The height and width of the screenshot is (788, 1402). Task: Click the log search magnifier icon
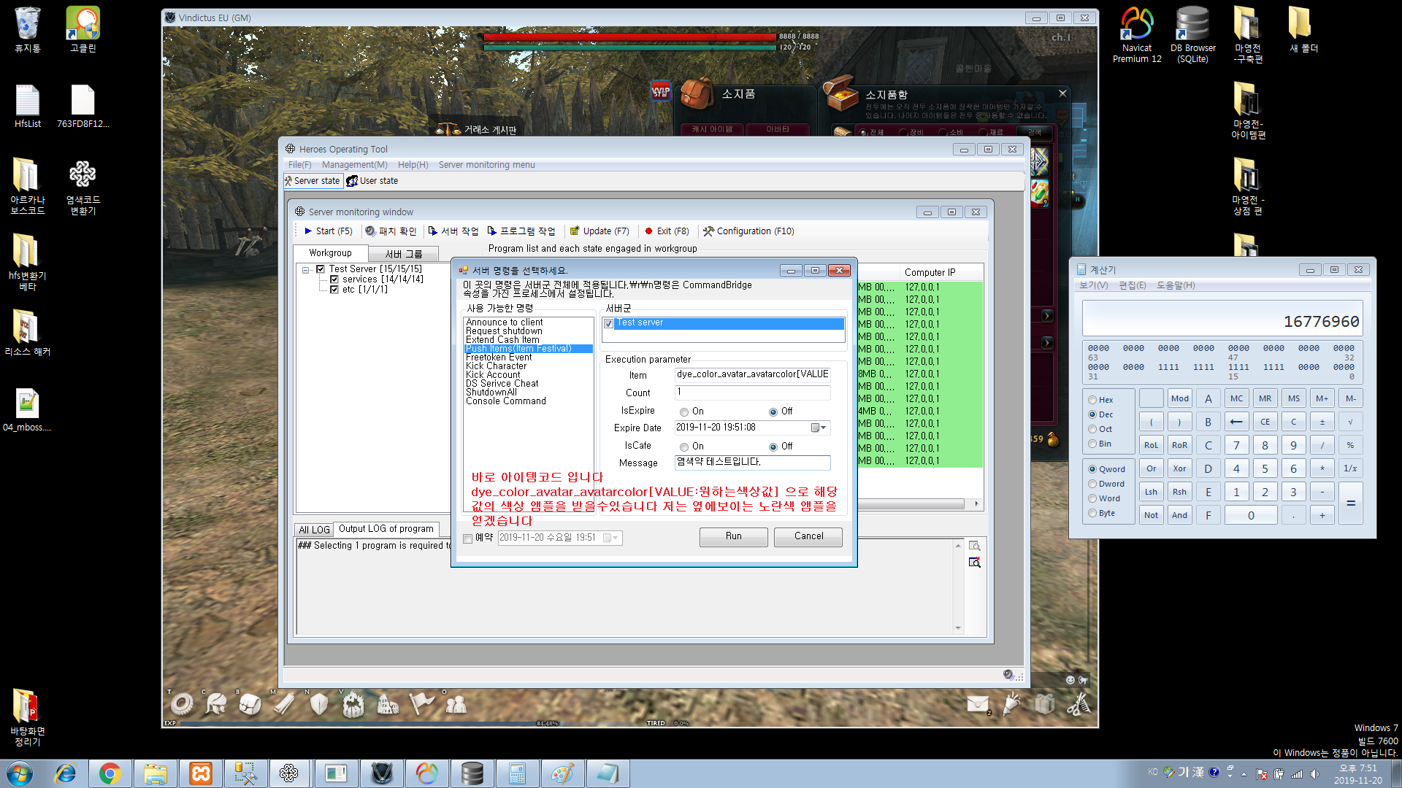974,546
